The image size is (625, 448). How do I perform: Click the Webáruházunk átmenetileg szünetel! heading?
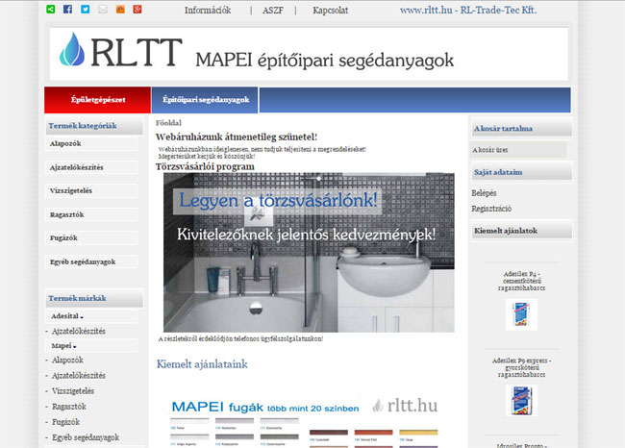click(x=237, y=137)
